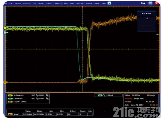Screen dimensions: 161x119
Task: Click the Area measurement M1 badge
Action: pyautogui.click(x=10, y=114)
